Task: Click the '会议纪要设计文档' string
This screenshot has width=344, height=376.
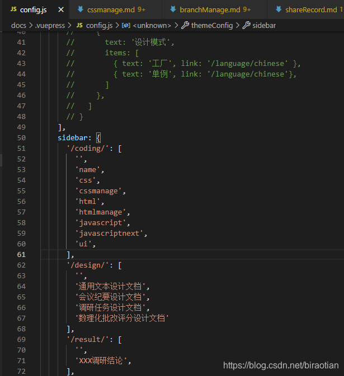Action: pyautogui.click(x=110, y=297)
